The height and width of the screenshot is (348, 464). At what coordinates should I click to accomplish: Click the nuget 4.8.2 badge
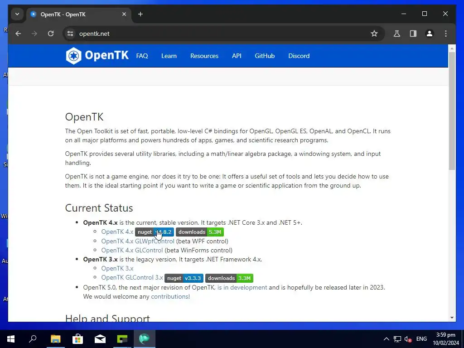coord(155,232)
